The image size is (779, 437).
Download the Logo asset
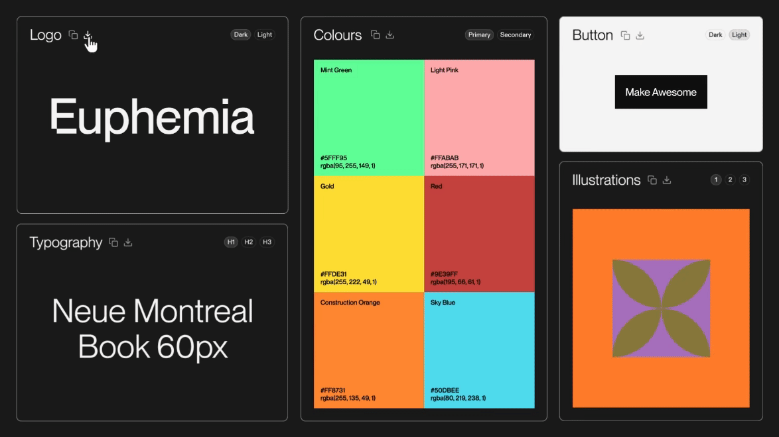pyautogui.click(x=88, y=35)
